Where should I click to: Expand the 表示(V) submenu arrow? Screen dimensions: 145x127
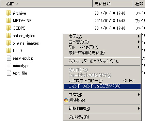click(139, 36)
